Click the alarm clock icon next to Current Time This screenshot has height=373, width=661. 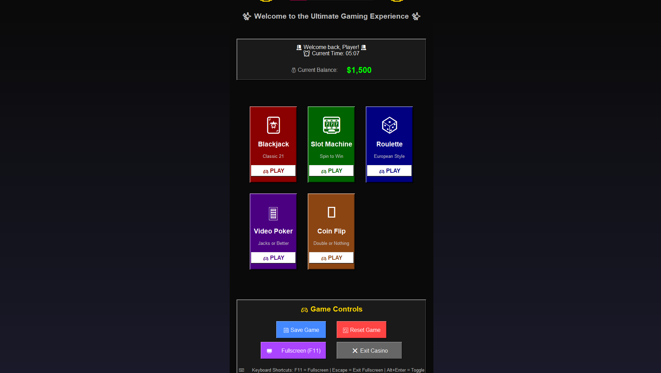click(x=307, y=54)
